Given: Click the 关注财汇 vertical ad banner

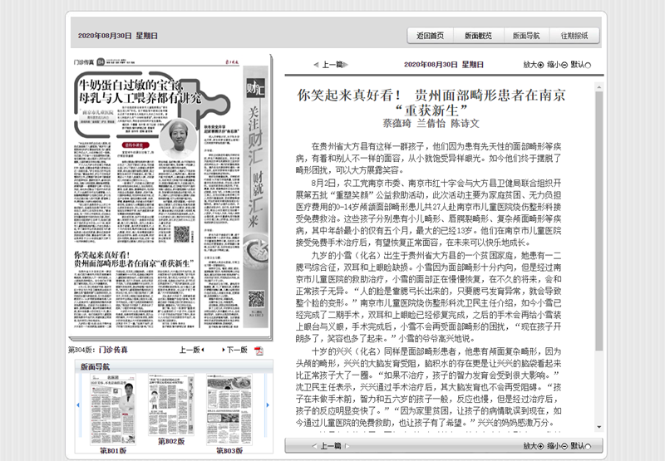Looking at the screenshot, I should [x=256, y=198].
